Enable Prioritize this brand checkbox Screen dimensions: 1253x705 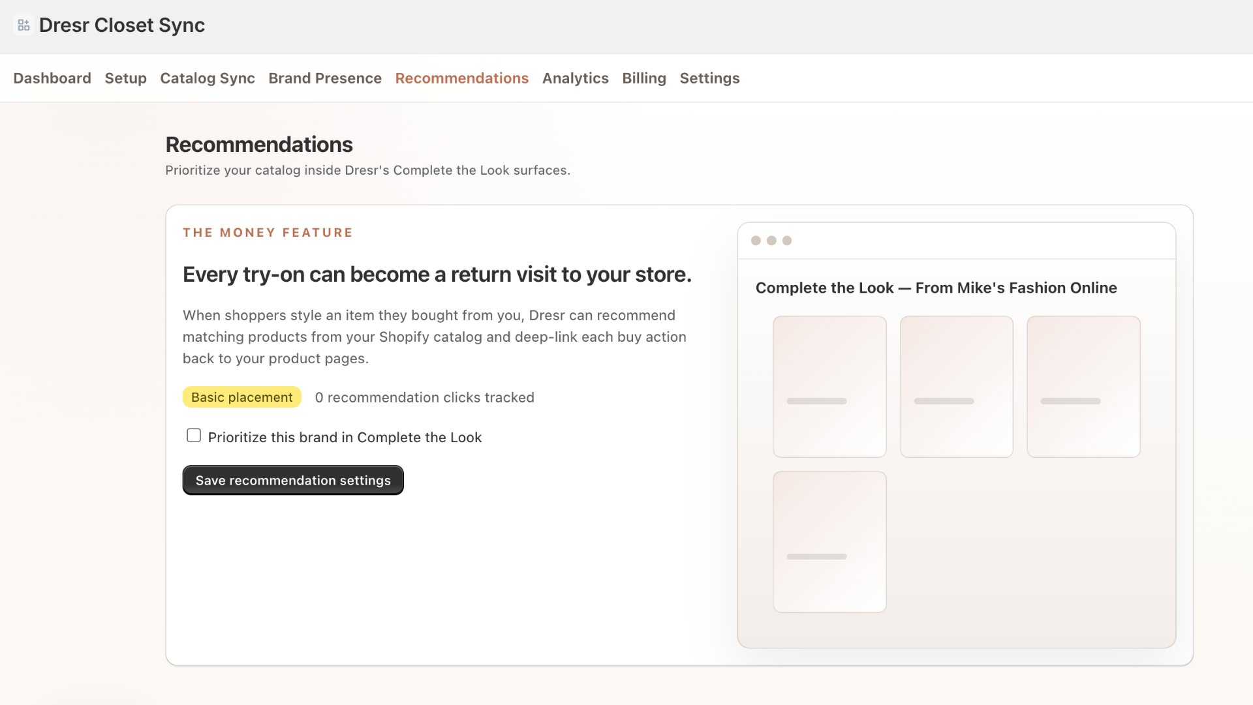pyautogui.click(x=194, y=436)
